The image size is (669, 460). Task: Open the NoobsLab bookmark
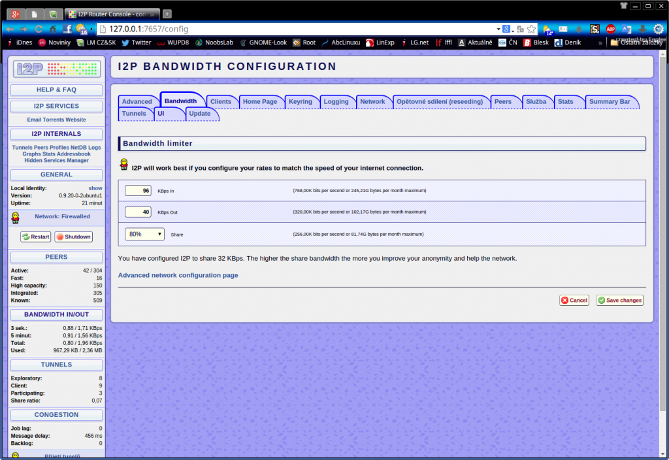[214, 42]
